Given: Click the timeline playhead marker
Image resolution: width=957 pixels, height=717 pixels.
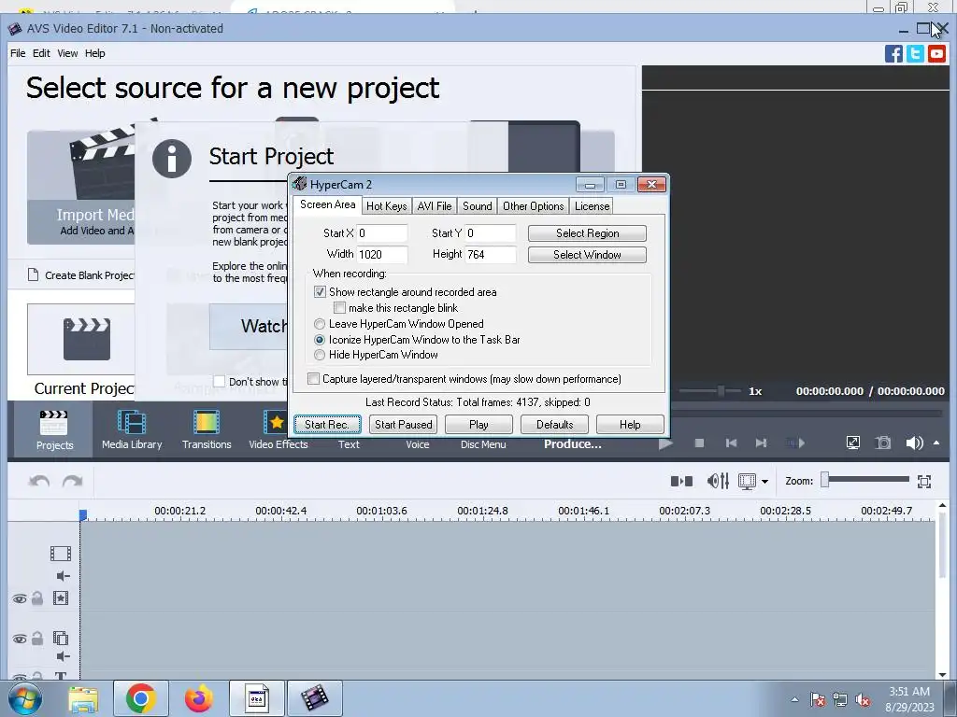Looking at the screenshot, I should click(x=83, y=515).
